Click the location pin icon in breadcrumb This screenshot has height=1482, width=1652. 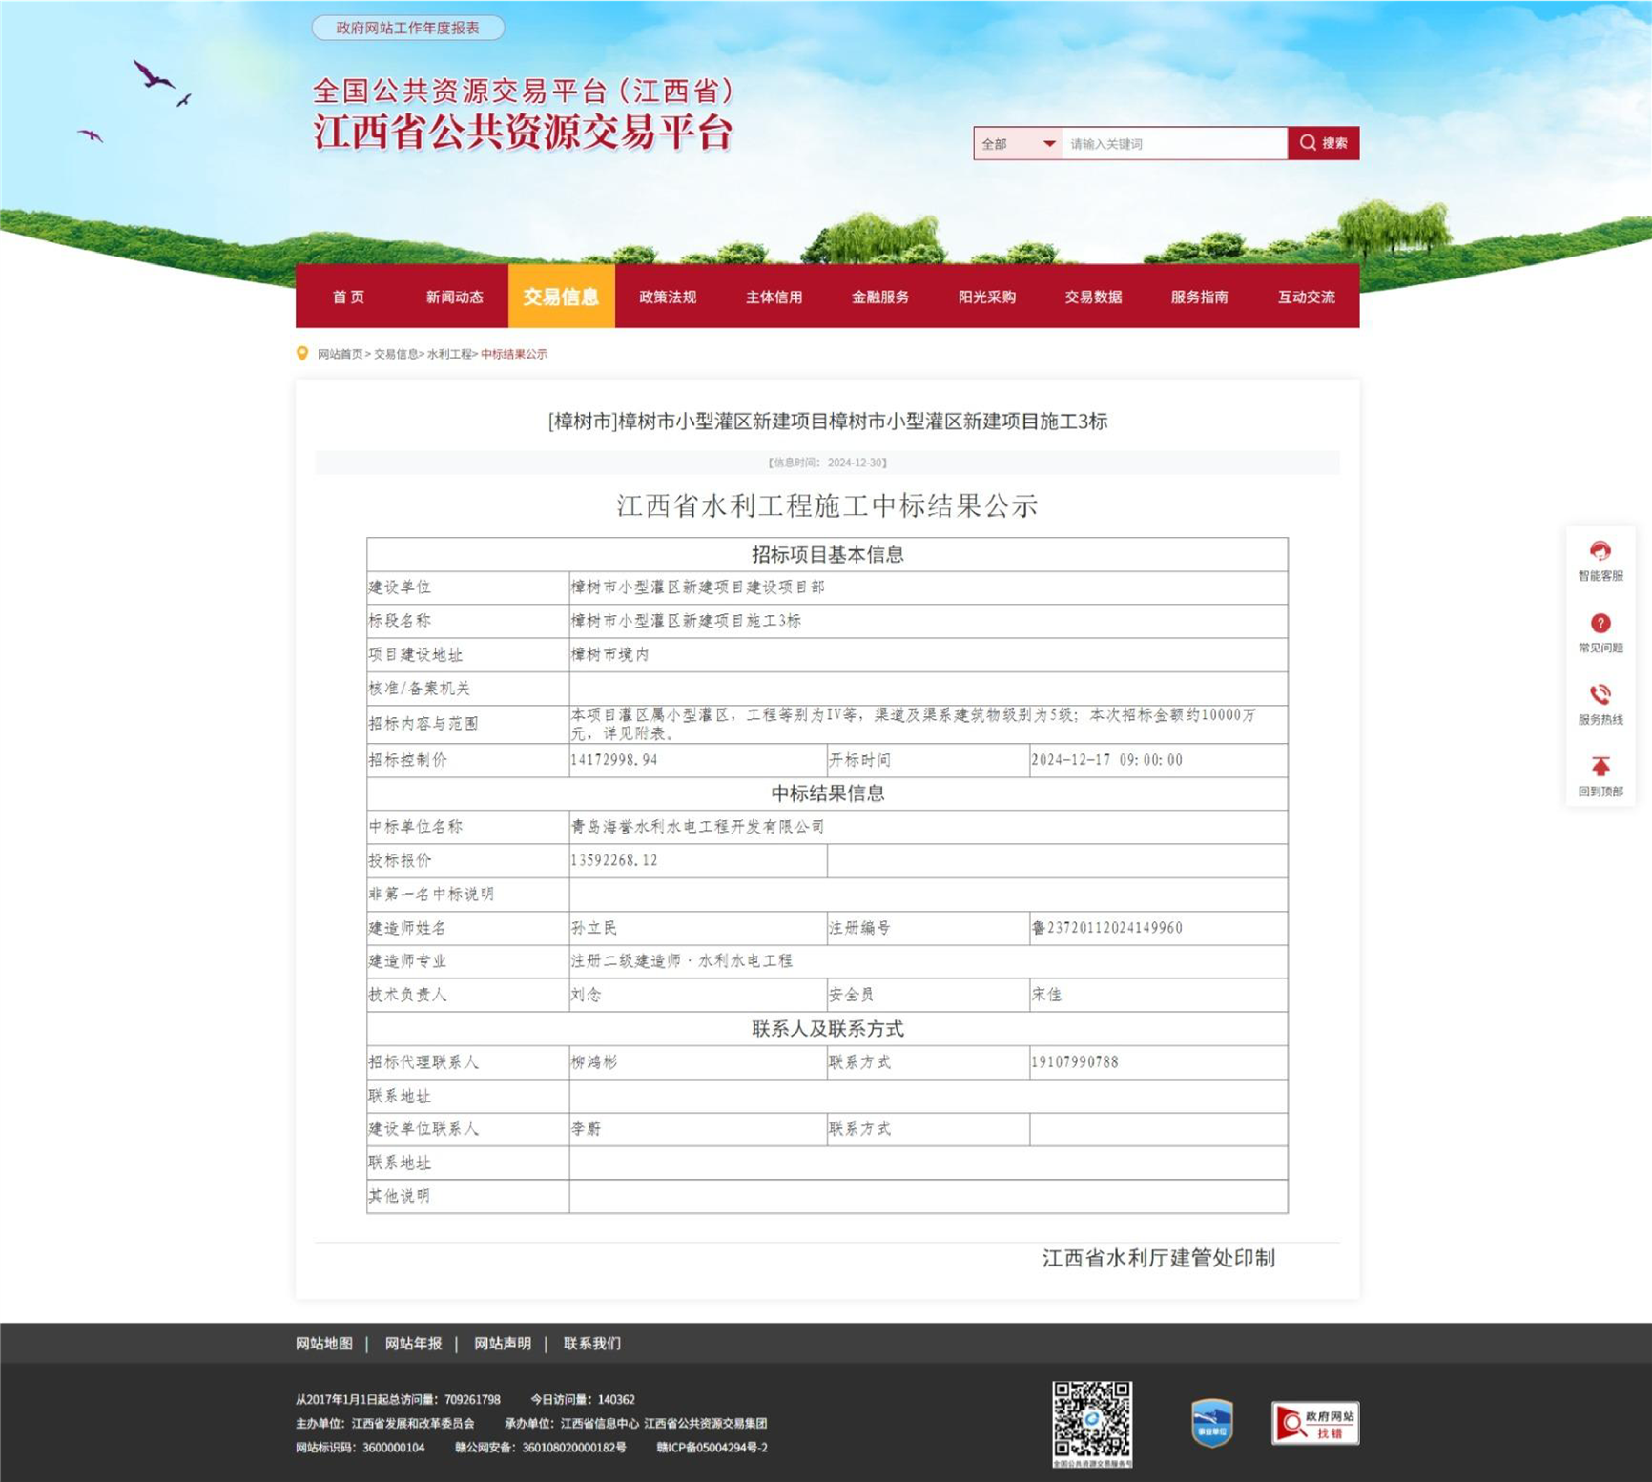(302, 354)
